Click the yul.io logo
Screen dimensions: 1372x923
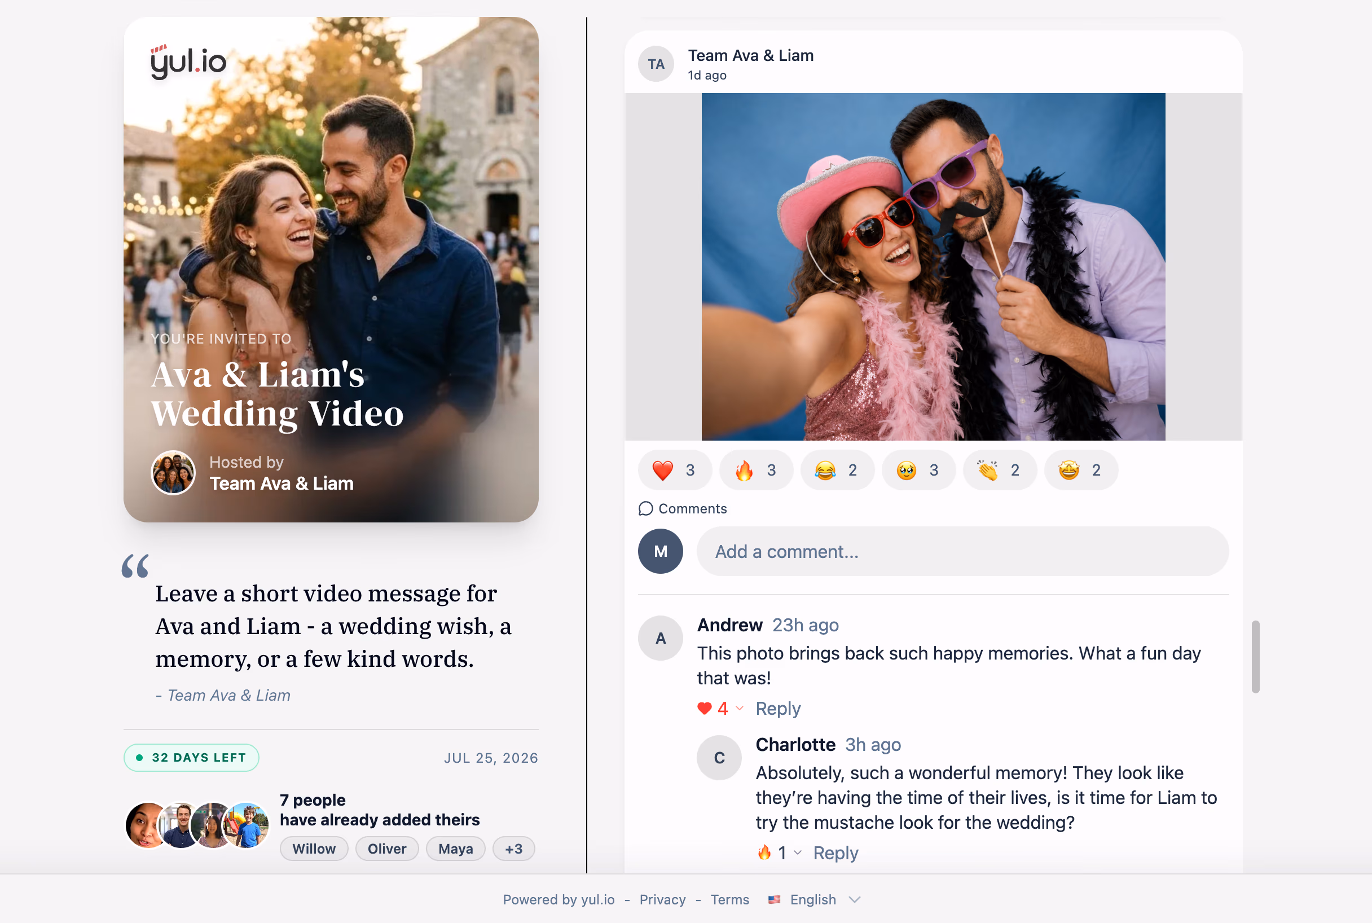pyautogui.click(x=188, y=61)
